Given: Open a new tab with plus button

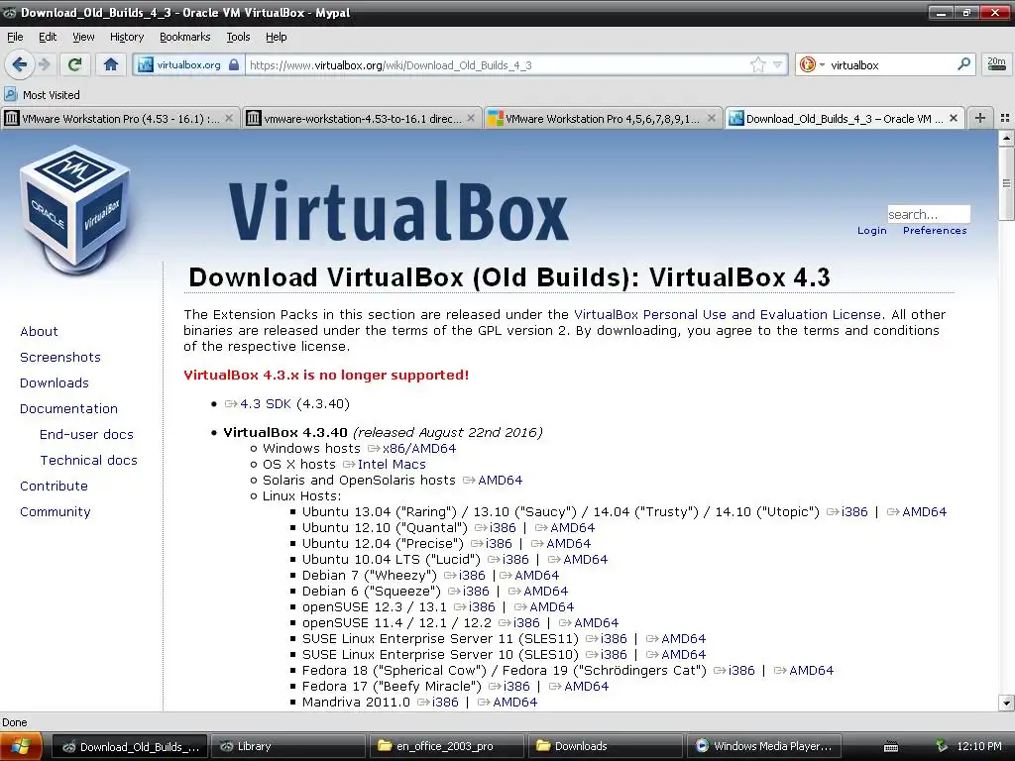Looking at the screenshot, I should 980,118.
